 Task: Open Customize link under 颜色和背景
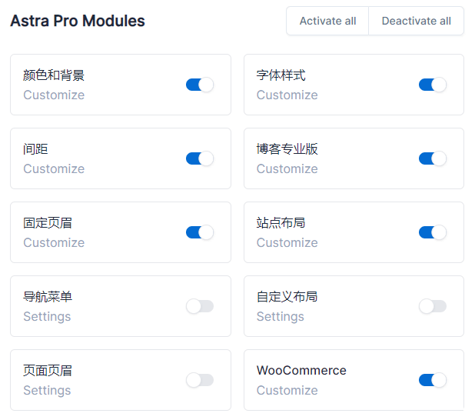point(54,95)
